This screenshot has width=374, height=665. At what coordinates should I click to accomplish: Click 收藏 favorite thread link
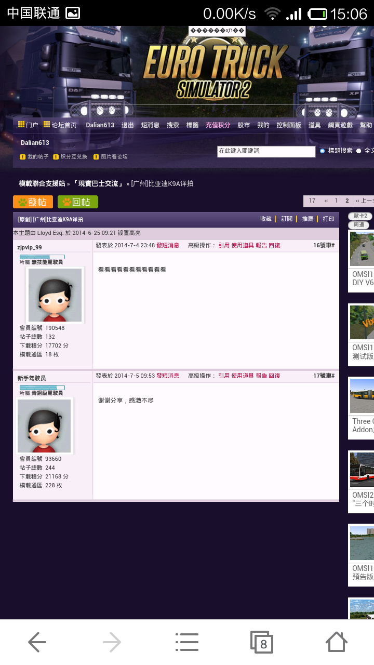pos(266,219)
